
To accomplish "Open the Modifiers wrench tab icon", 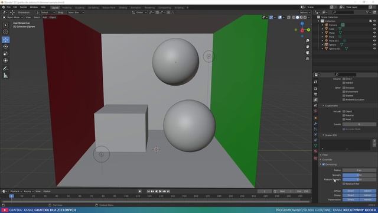I will 315,124.
